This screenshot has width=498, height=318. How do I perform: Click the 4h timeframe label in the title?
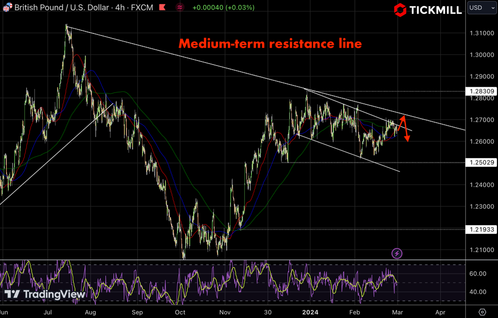pyautogui.click(x=120, y=7)
